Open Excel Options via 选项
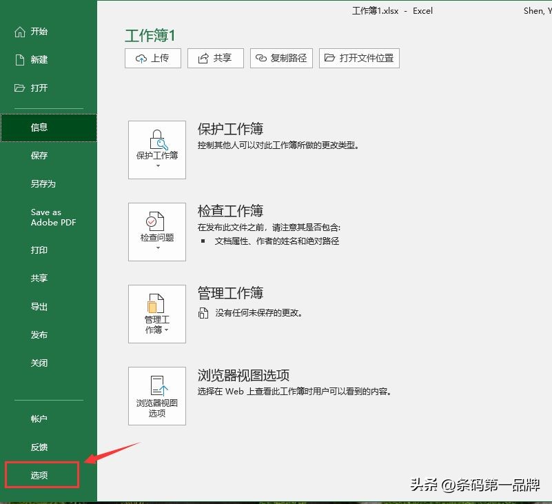Viewport: 552px width, 504px height. [39, 474]
